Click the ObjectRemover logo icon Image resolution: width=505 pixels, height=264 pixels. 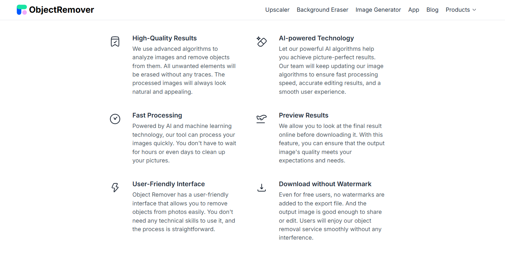coord(22,10)
